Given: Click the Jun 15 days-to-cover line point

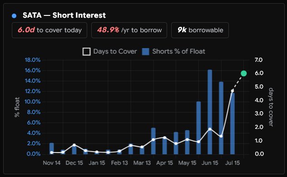Looking at the screenshot, I should click(x=210, y=129).
